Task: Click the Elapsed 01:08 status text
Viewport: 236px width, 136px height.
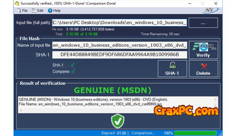Action: pos(114,133)
